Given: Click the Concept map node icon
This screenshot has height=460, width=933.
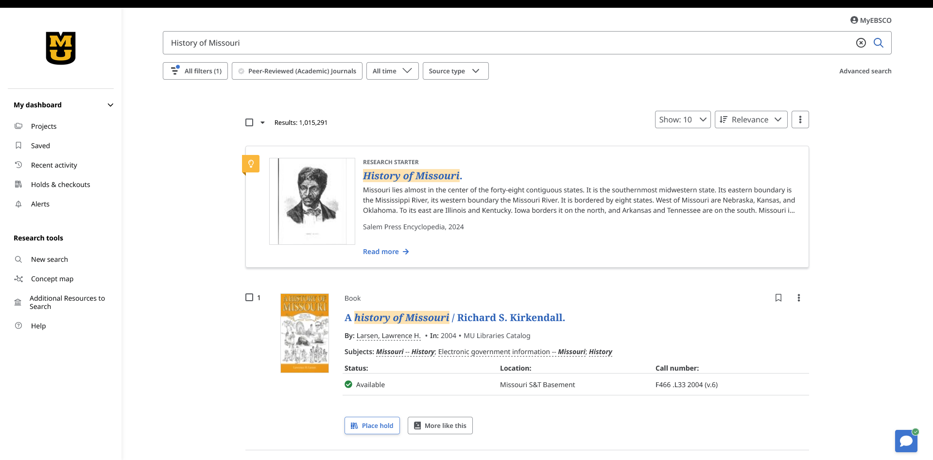Looking at the screenshot, I should 18,279.
